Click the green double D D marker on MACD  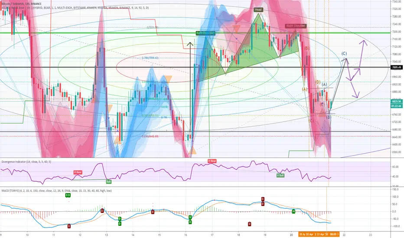click(x=68, y=195)
